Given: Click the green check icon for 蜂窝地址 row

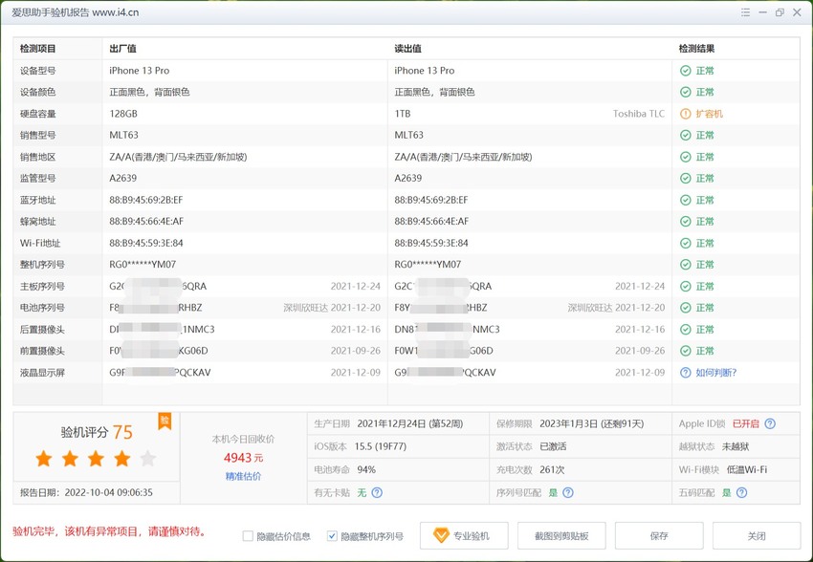Looking at the screenshot, I should click(686, 221).
